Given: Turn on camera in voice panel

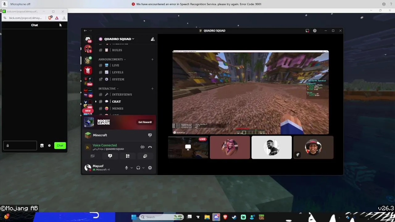Looking at the screenshot, I should coord(92,156).
